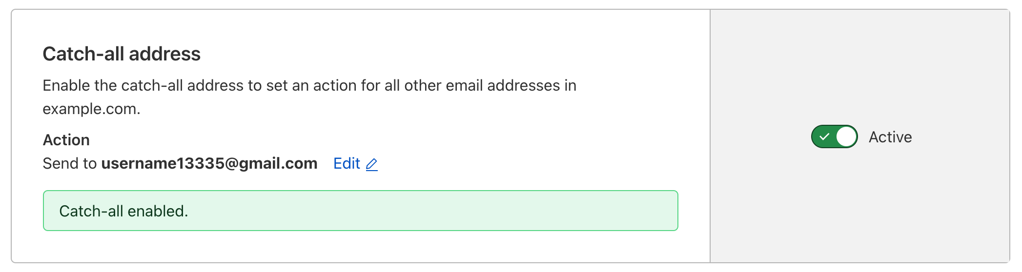
Task: Select the username13335@gmail.com destination address
Action: 209,163
